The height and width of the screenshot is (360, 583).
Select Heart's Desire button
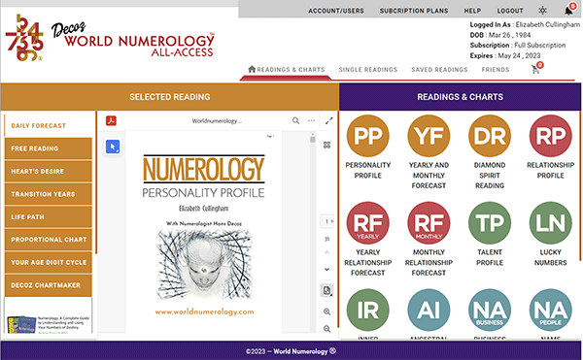point(48,171)
